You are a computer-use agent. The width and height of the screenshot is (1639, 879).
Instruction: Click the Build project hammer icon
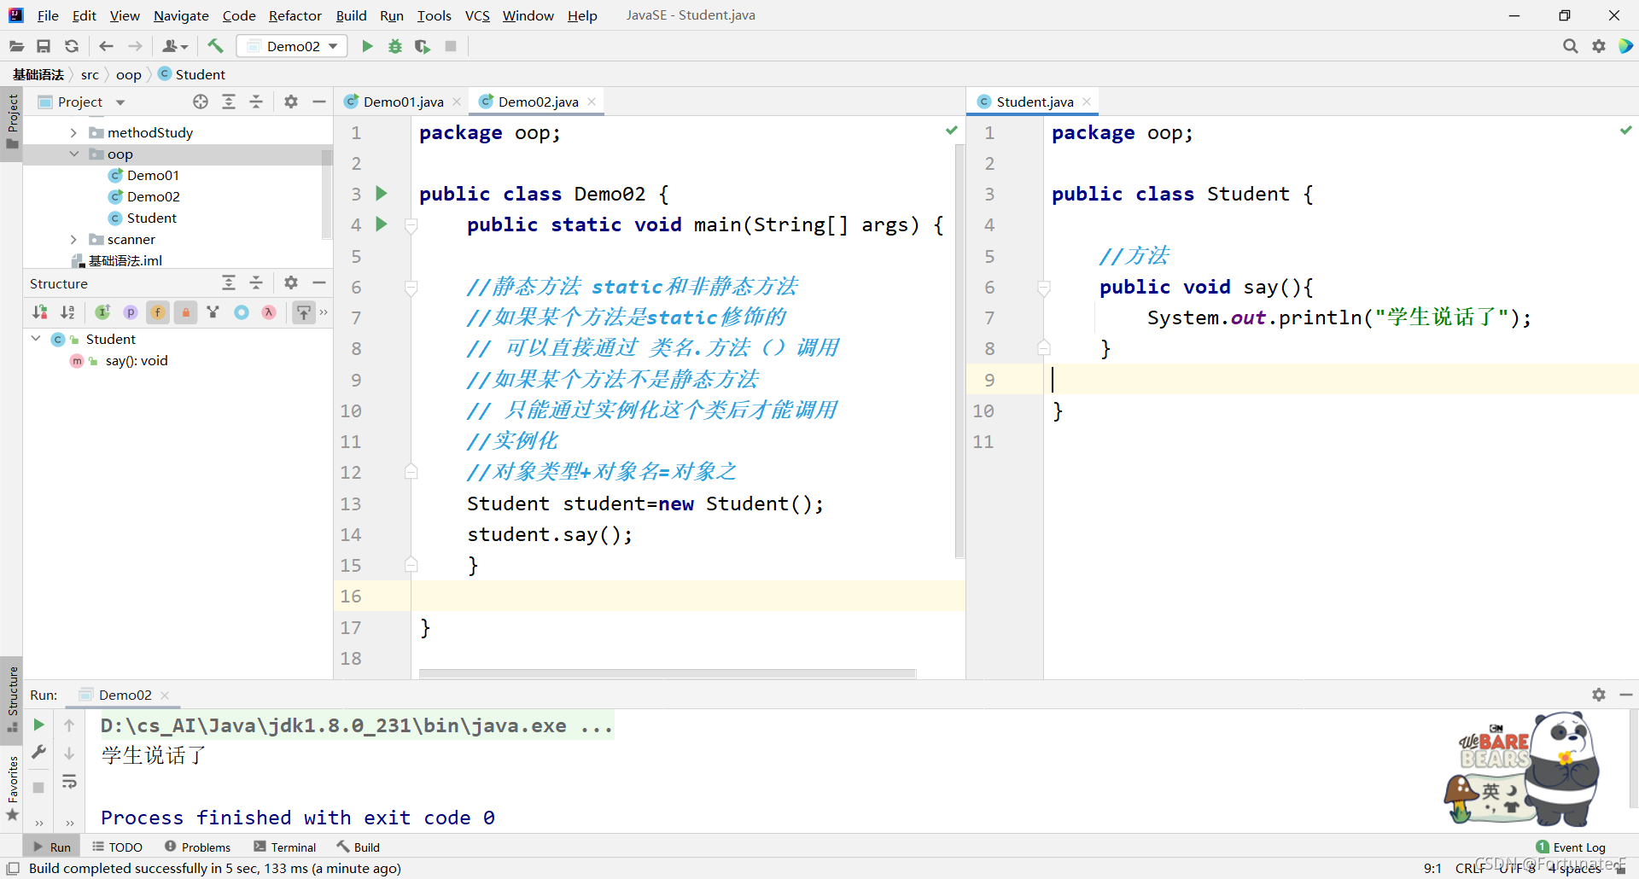tap(215, 46)
